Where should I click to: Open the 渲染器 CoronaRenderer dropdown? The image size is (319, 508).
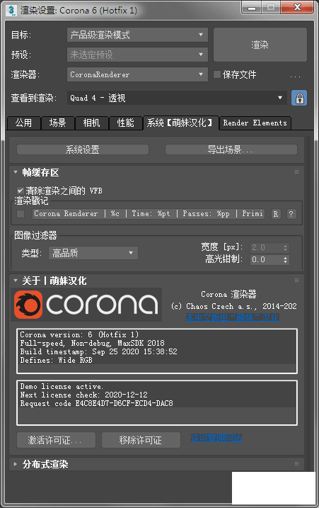(137, 74)
